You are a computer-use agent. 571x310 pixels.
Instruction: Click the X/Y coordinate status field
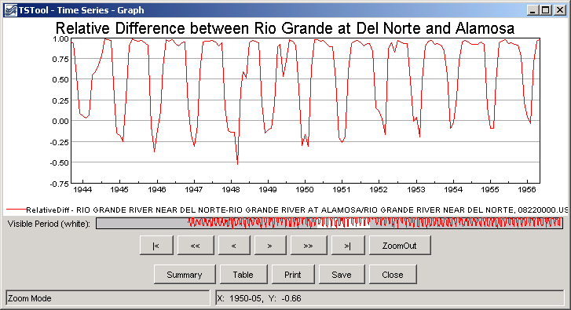point(390,298)
